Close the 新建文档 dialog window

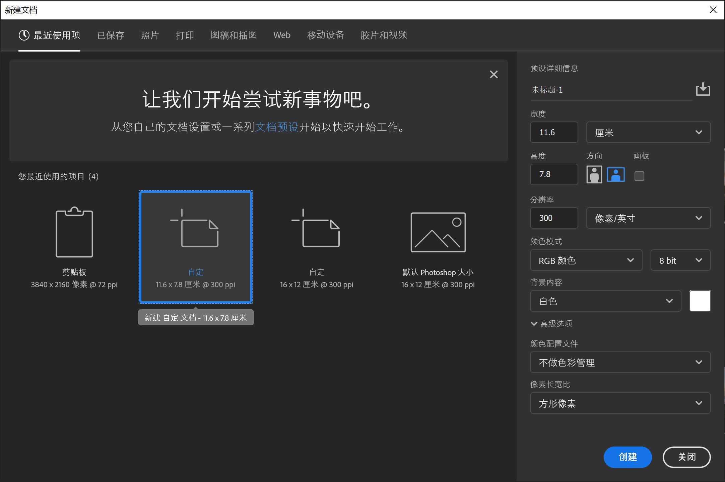713,10
